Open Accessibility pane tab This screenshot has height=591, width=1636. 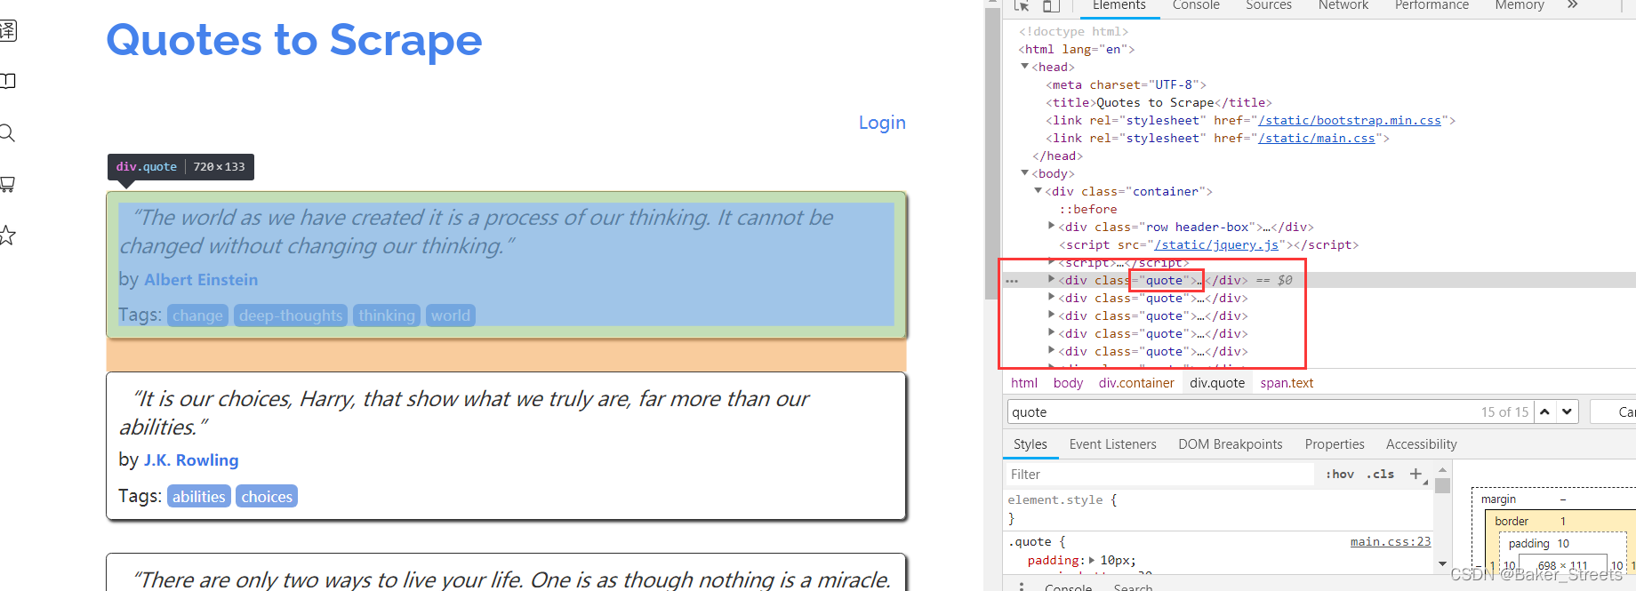click(1422, 444)
